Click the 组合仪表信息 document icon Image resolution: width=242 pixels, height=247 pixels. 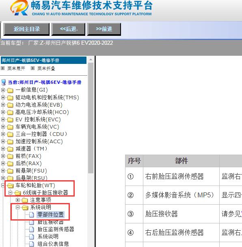32,244
